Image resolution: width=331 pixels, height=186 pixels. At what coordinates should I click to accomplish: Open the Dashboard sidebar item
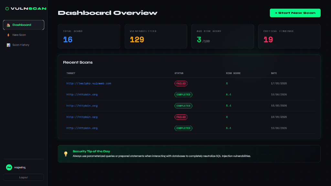[24, 25]
